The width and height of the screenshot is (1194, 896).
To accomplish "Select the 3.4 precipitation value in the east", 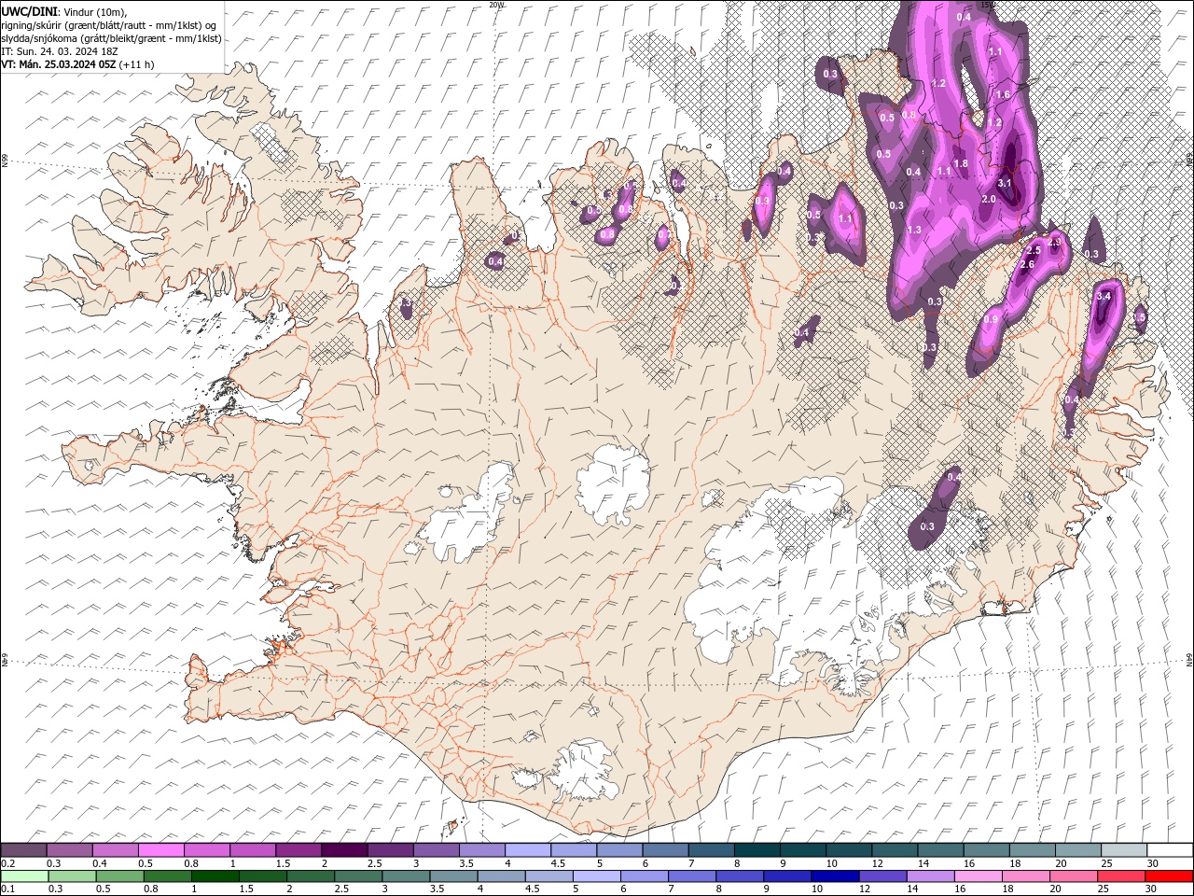I will coord(1104,296).
